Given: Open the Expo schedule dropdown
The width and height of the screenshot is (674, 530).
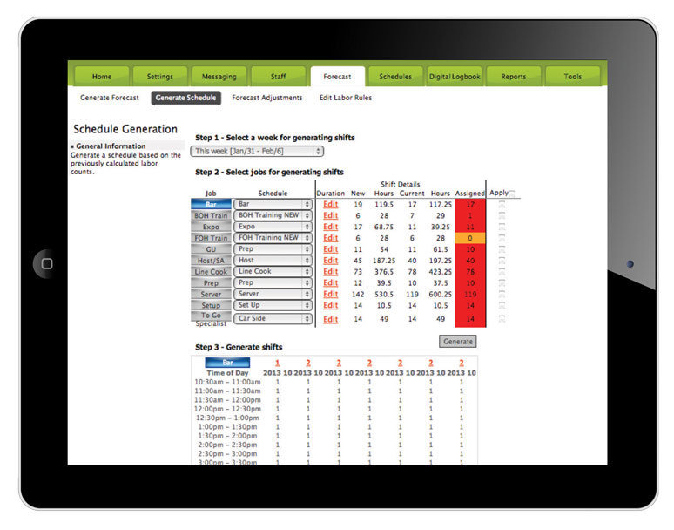Looking at the screenshot, I should [273, 227].
